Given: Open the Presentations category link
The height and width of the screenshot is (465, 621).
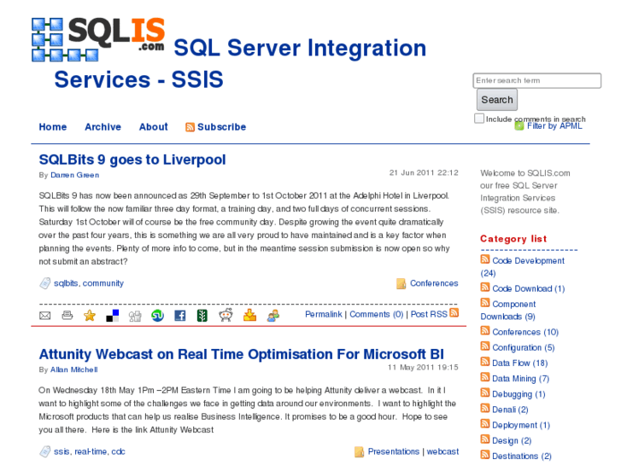Looking at the screenshot, I should [393, 451].
